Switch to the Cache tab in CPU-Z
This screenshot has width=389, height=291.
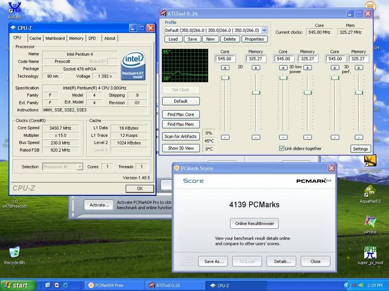(x=35, y=38)
